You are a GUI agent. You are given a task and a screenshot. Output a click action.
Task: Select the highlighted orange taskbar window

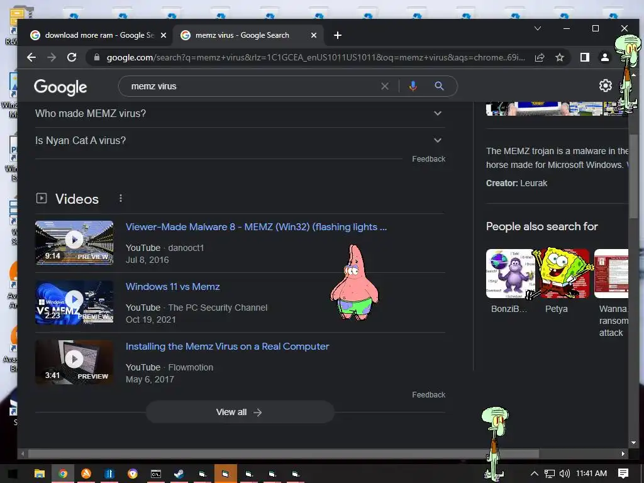226,474
